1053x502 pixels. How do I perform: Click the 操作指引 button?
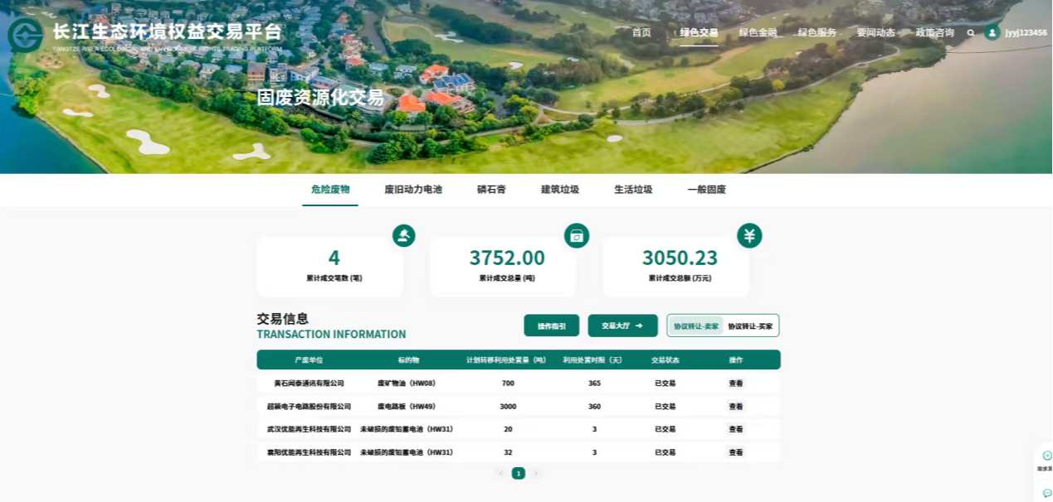[x=552, y=326]
